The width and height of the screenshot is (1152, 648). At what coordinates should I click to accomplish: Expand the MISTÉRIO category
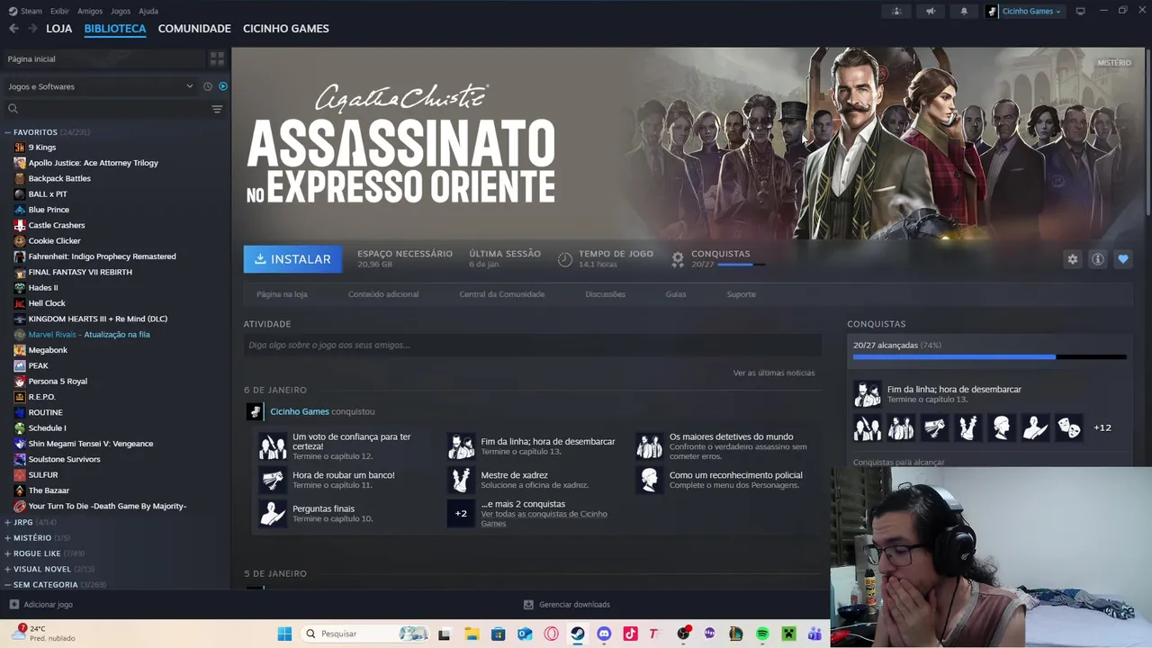point(8,538)
